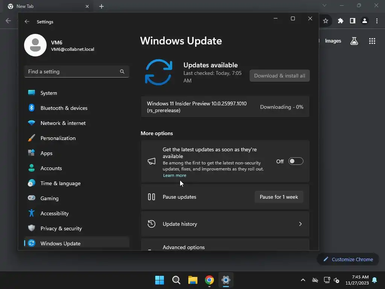Open Accounts settings
Image resolution: width=385 pixels, height=289 pixels.
pyautogui.click(x=77, y=168)
